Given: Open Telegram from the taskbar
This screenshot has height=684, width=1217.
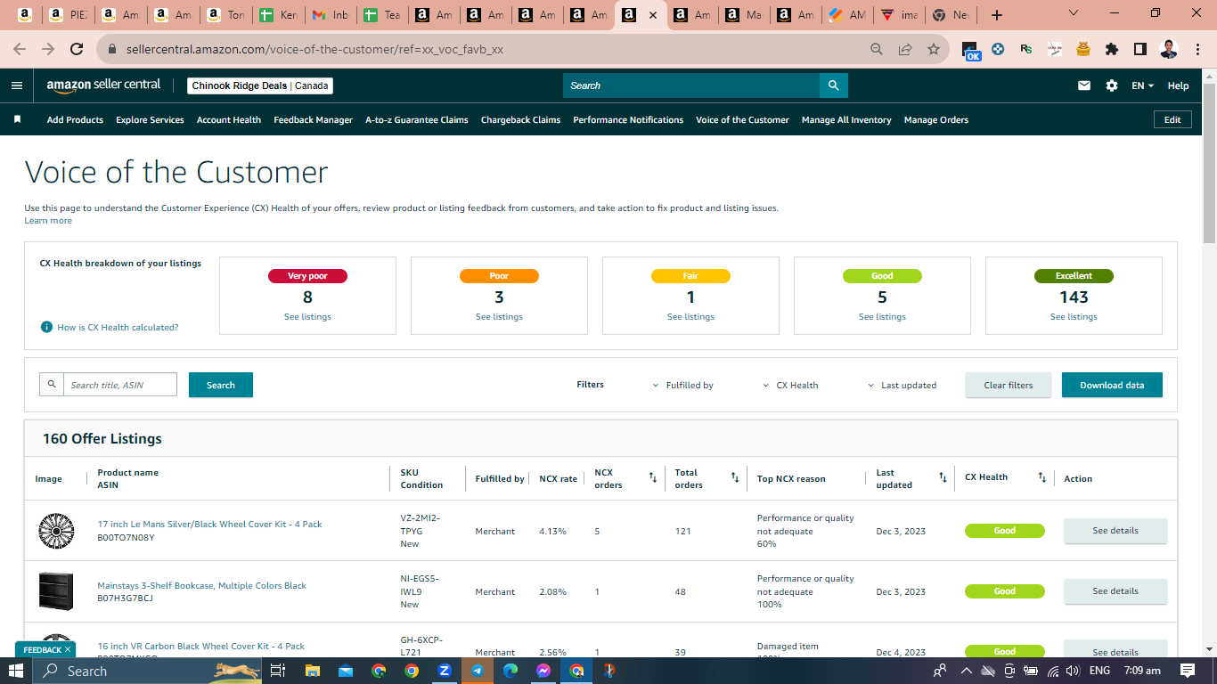Looking at the screenshot, I should pos(478,671).
